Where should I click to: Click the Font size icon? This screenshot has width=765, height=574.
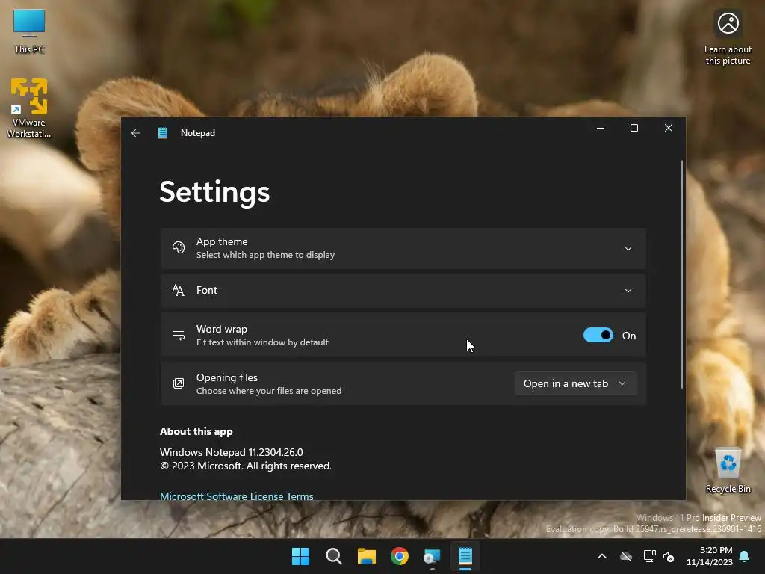coord(179,291)
